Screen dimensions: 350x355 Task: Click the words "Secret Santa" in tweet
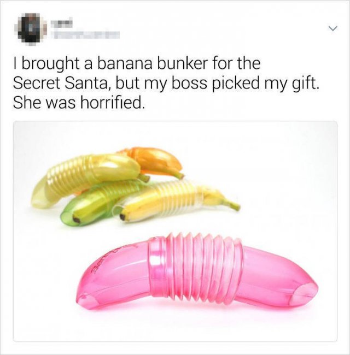(x=62, y=83)
